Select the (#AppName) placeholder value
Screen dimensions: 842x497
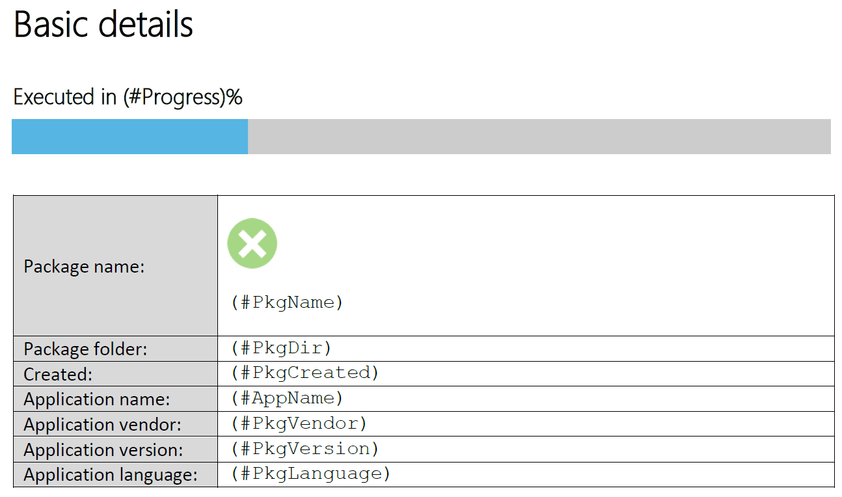[287, 398]
